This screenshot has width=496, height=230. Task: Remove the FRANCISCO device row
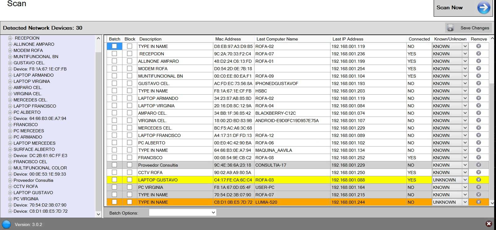point(478,158)
